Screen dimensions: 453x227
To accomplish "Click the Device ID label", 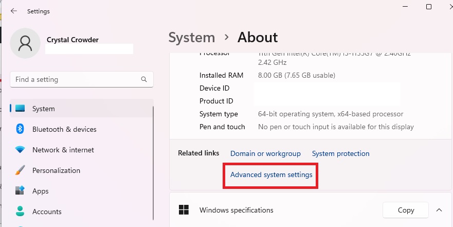I will [214, 88].
